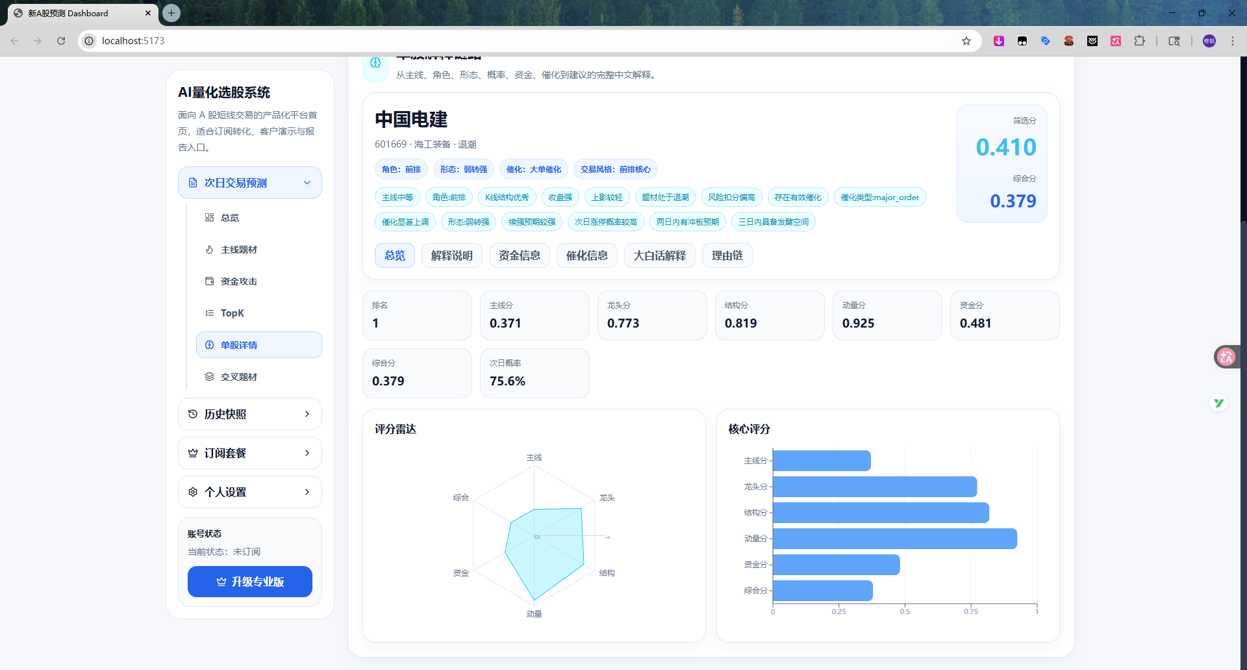This screenshot has width=1247, height=670.
Task: Open the browser extensions puzzle icon
Action: click(x=1139, y=41)
